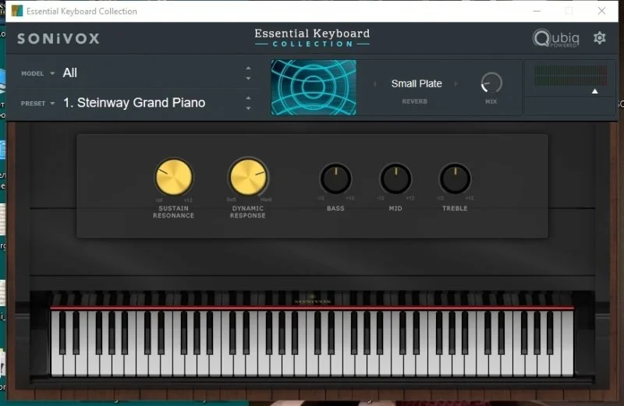The image size is (624, 406).
Task: Open the settings gear in the header
Action: (599, 38)
